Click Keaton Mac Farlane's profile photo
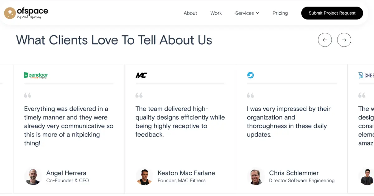The image size is (374, 196). coord(144,177)
